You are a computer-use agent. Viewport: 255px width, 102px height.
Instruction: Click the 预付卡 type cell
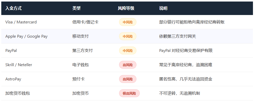pos(78,79)
